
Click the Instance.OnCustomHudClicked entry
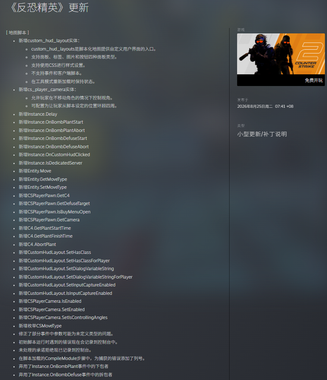54,154
